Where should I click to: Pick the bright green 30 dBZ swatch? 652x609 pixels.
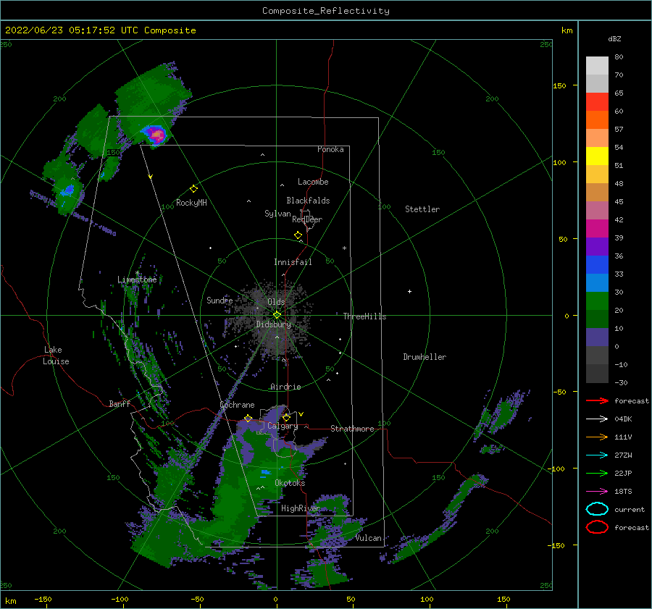coord(597,301)
